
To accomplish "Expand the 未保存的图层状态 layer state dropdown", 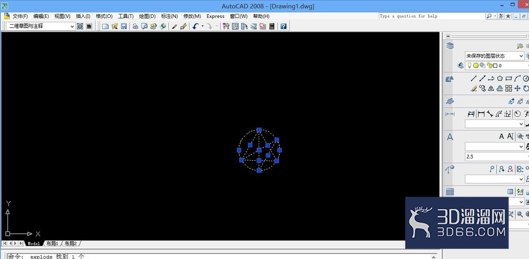I will (x=495, y=55).
